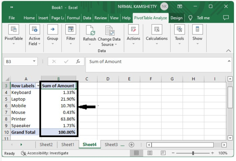
Task: Switch to the Data tab
Action: (x=87, y=18)
